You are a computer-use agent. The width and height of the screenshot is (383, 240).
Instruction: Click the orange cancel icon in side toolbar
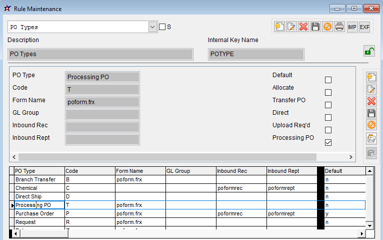371,125
